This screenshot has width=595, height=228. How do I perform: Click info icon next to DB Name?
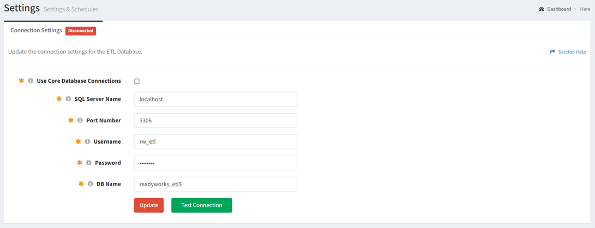pos(91,184)
